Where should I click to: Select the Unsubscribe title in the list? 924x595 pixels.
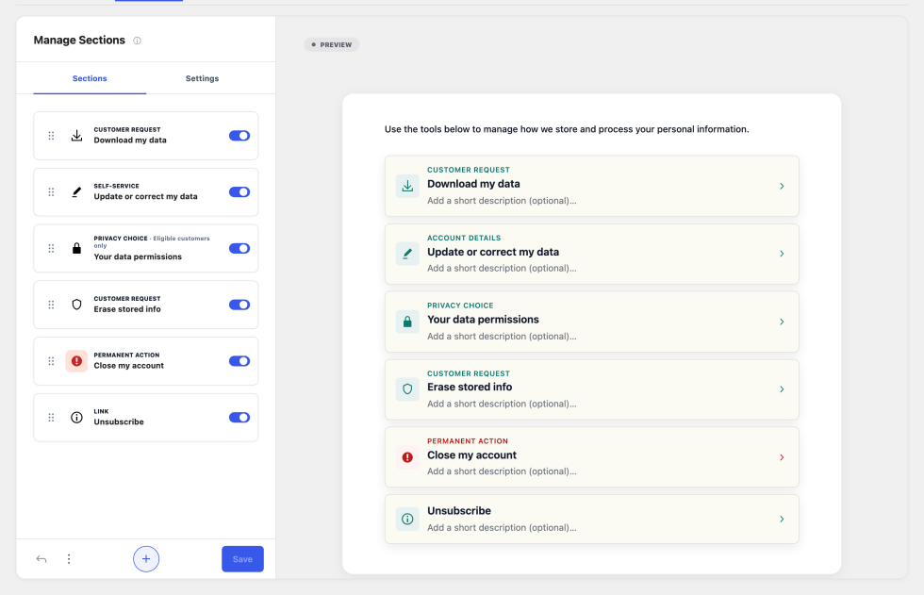point(119,421)
